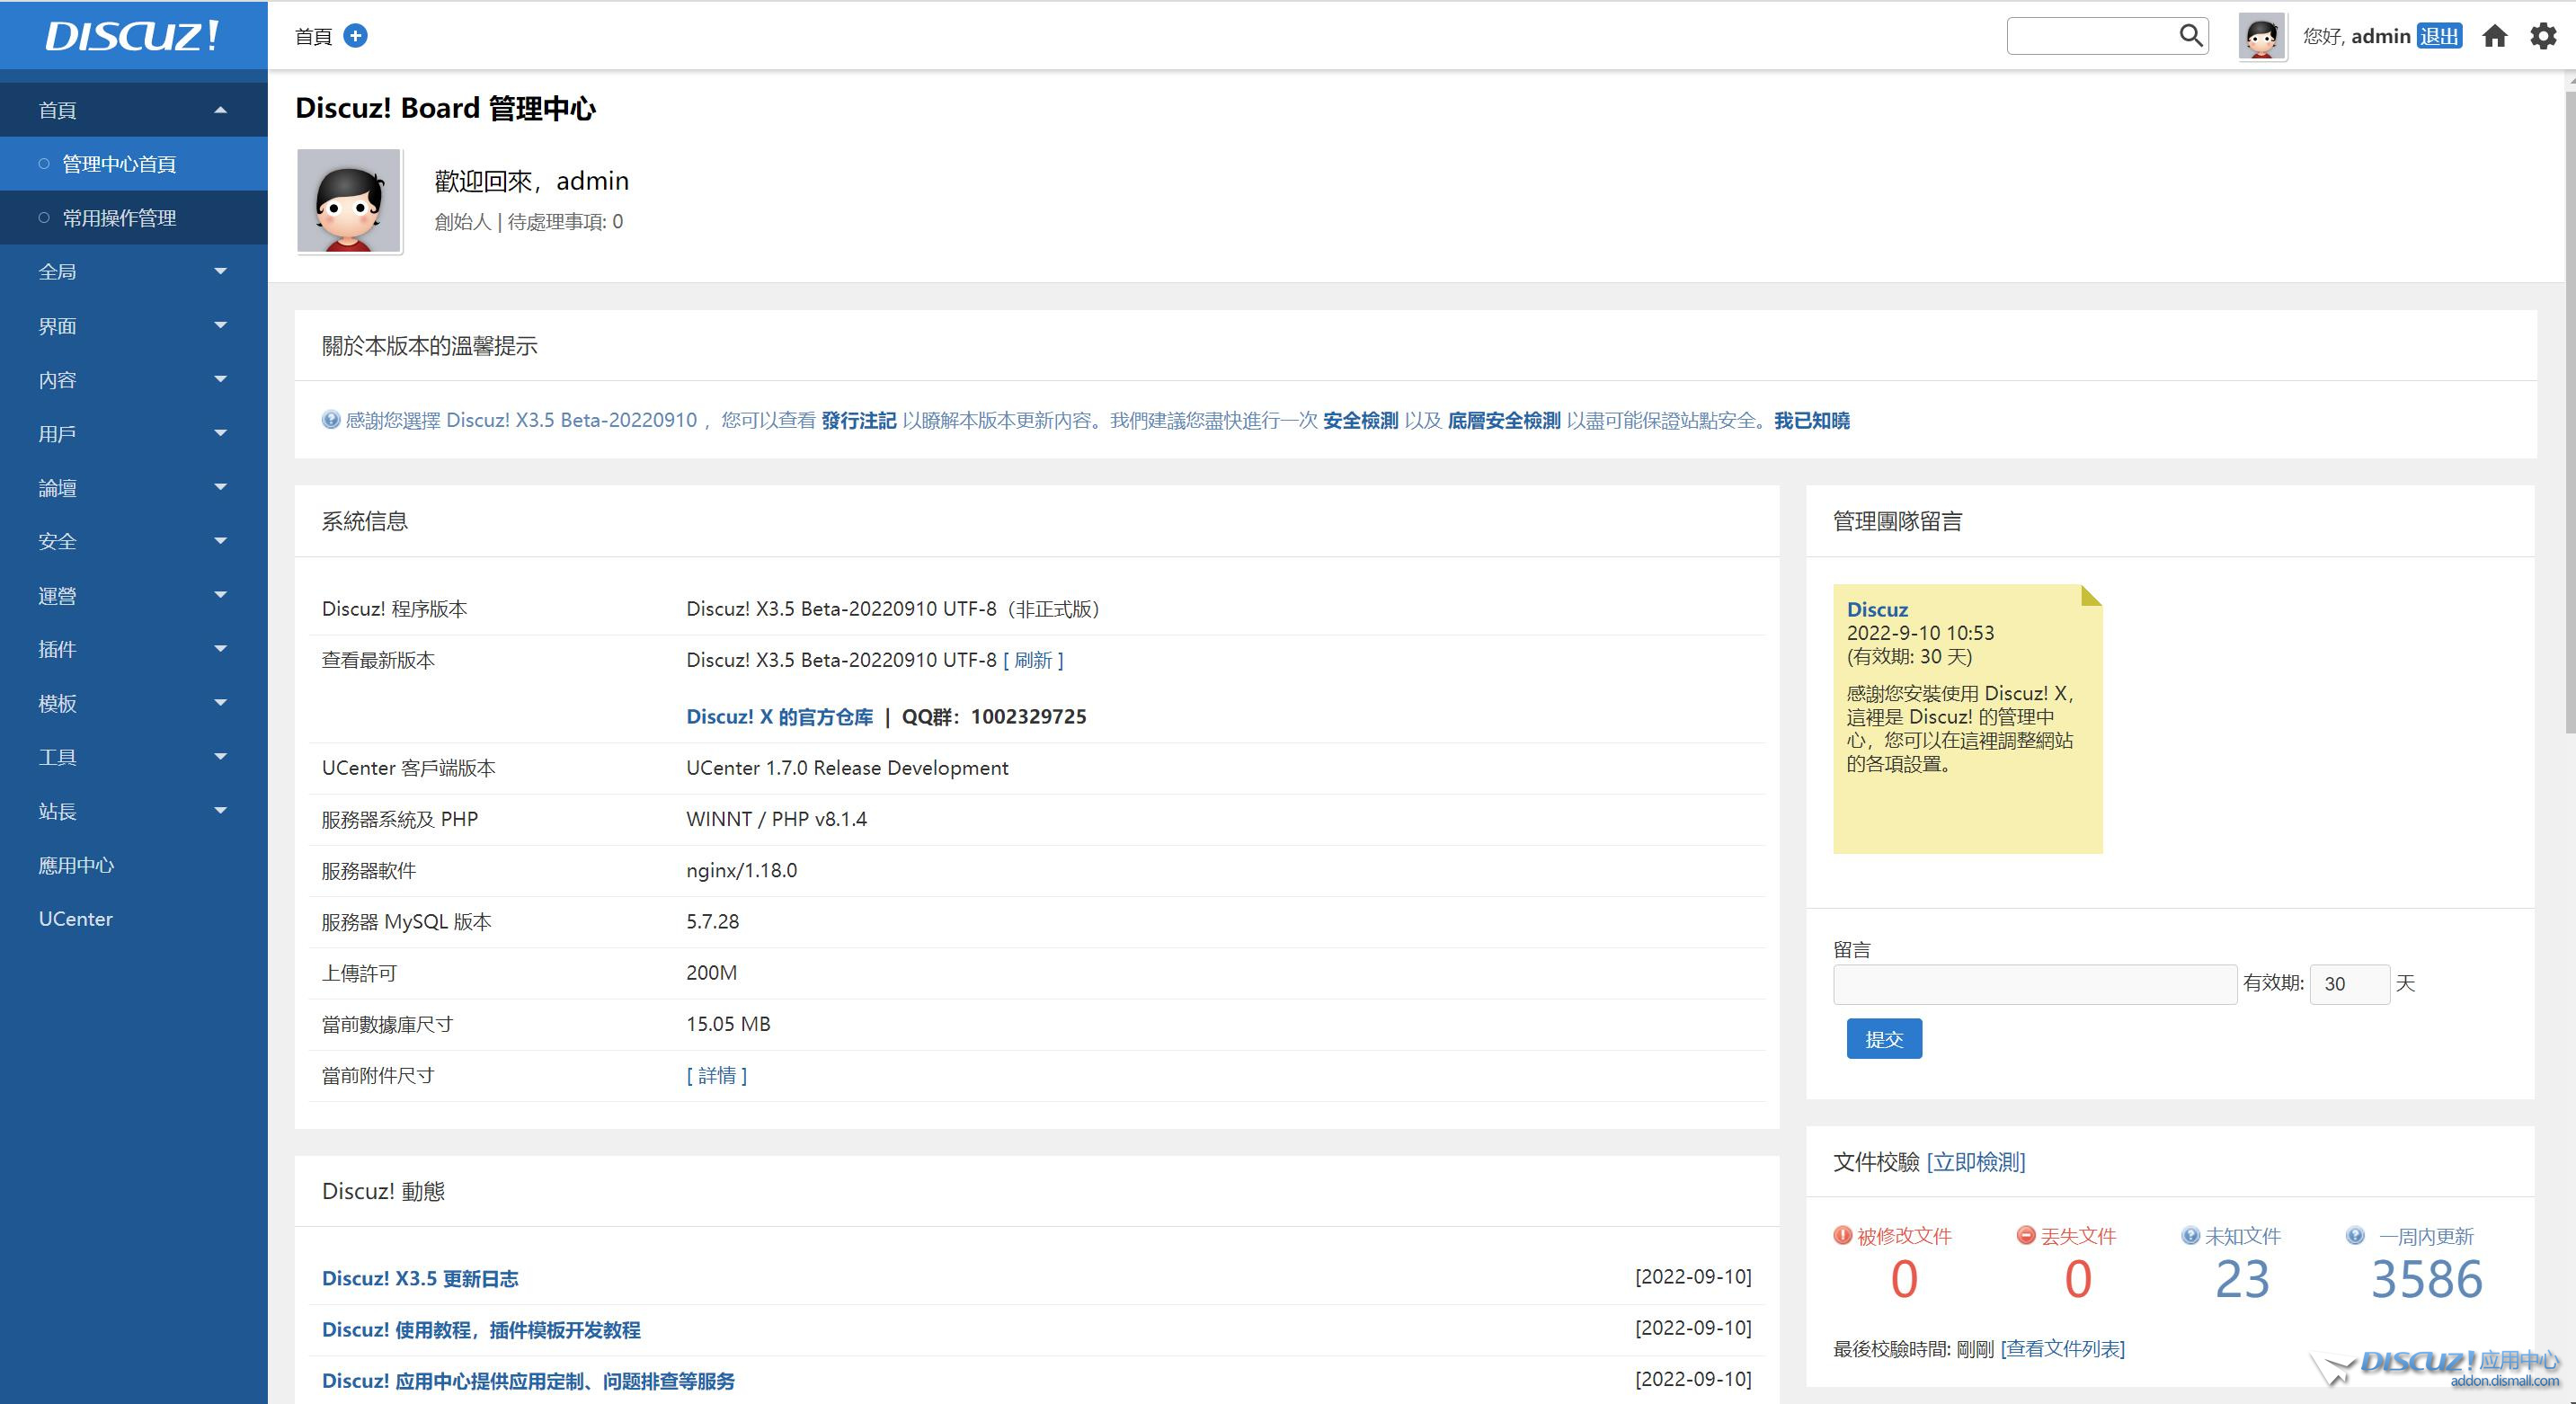Click the yellow sticky note message

[x=1968, y=718]
